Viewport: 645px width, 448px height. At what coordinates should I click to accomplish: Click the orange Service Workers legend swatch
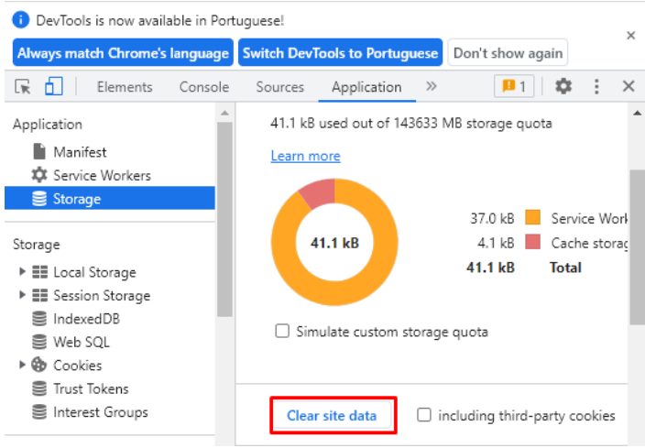pyautogui.click(x=532, y=218)
